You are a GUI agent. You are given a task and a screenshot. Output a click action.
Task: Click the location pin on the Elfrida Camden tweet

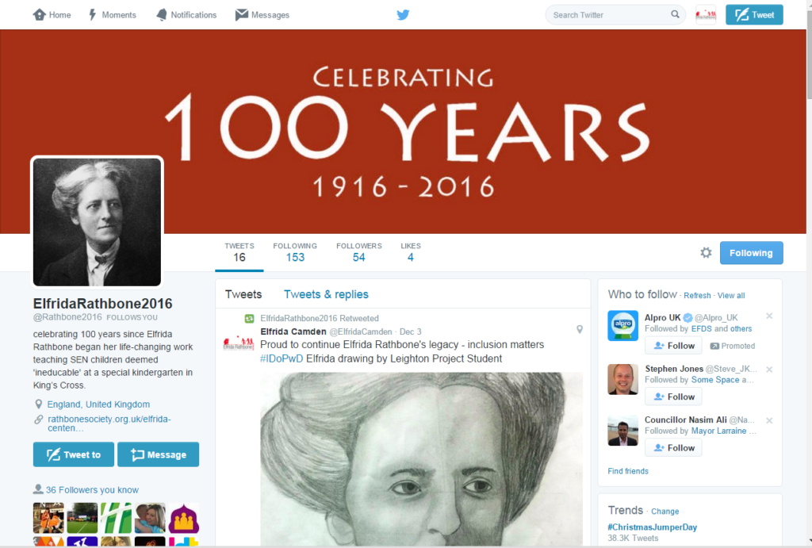point(580,329)
